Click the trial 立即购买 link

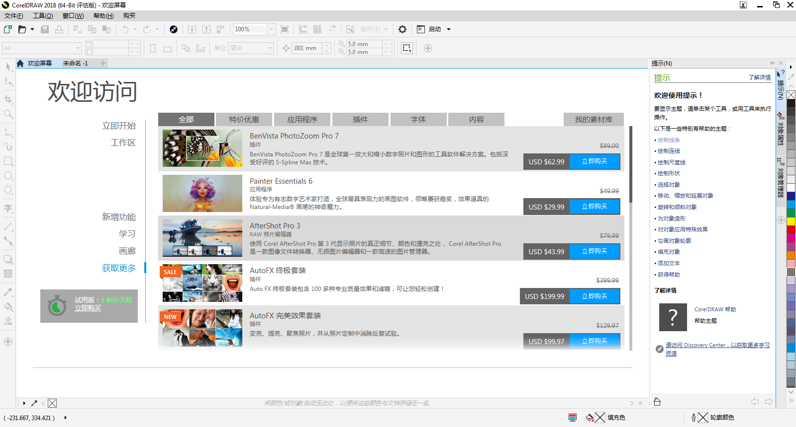(88, 308)
